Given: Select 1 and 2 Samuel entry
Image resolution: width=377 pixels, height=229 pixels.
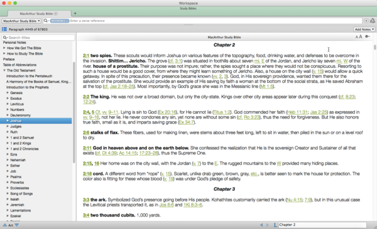Looking at the screenshot, I should [x=22, y=137].
